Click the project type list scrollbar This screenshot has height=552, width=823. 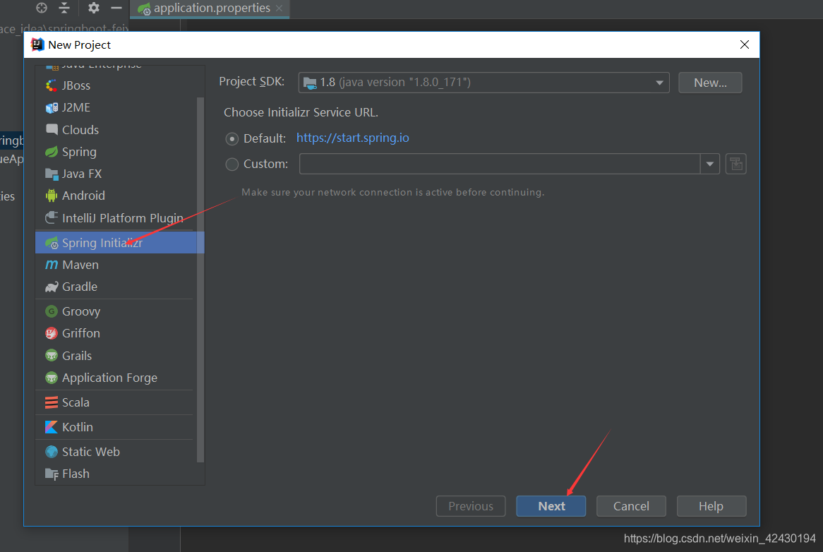[x=200, y=280]
